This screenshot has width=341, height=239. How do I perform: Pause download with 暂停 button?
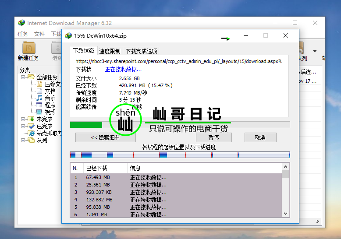coord(214,137)
